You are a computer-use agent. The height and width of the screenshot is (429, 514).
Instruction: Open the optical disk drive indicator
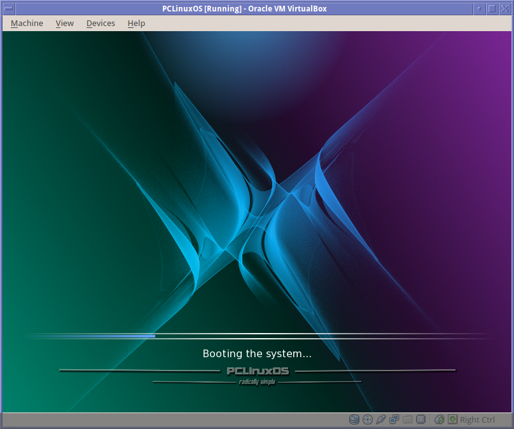(368, 419)
